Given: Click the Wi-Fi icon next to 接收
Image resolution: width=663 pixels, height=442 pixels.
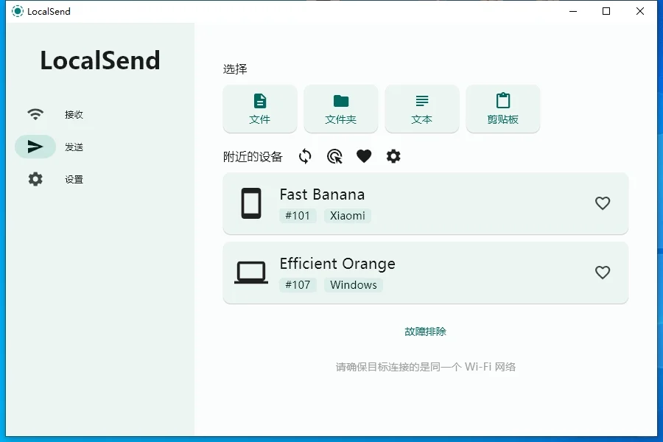Looking at the screenshot, I should pos(35,114).
